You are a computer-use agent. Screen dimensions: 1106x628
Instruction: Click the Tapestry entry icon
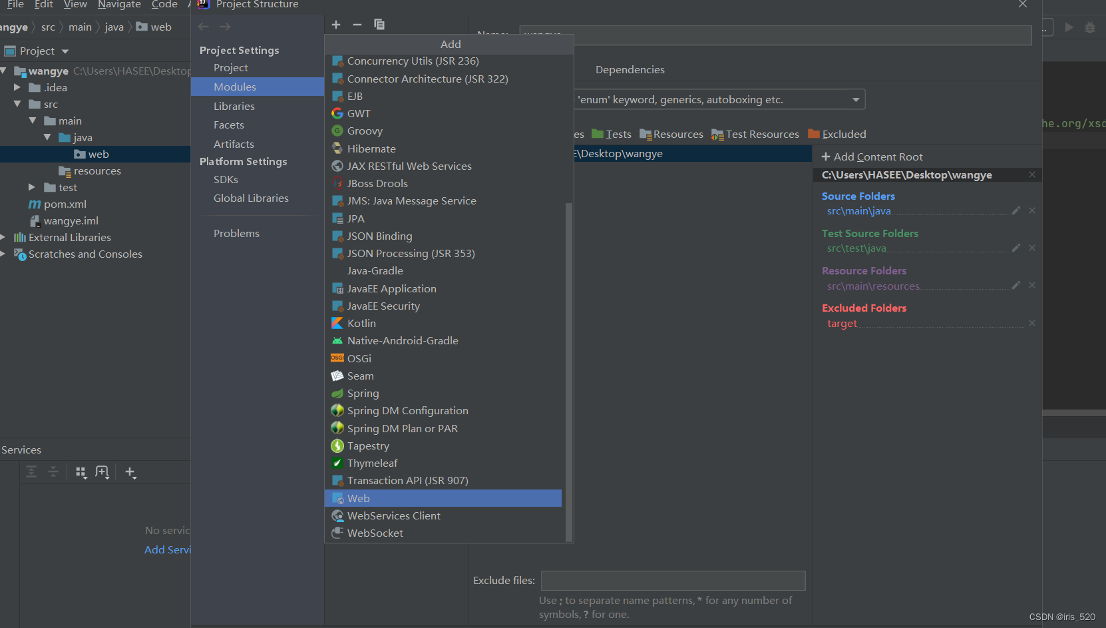337,446
